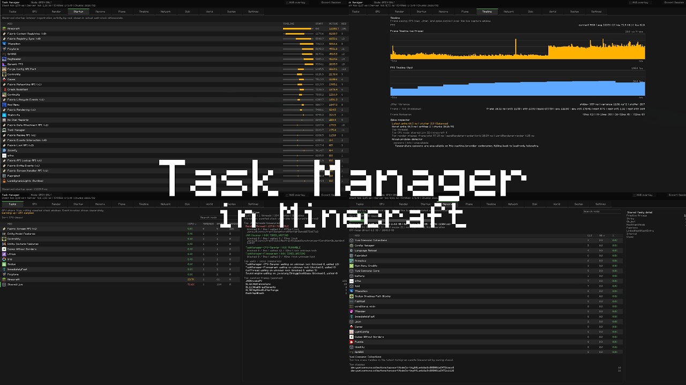The image size is (686, 385).
Task: Click the Polytone icon in the Startup window
Action: click(x=4, y=49)
